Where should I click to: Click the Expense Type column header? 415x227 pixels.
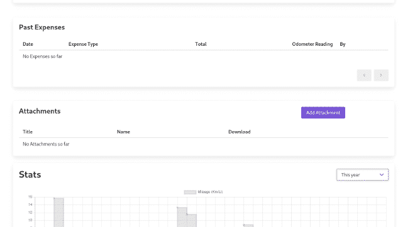83,44
